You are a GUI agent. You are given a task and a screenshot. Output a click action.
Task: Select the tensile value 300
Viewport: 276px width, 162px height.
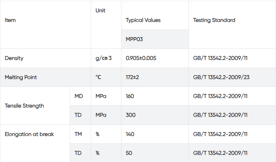click(130, 115)
